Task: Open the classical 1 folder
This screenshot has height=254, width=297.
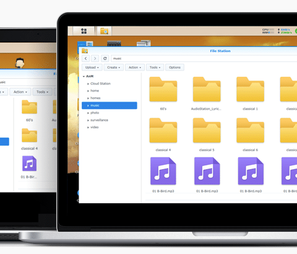Action: pos(250,89)
